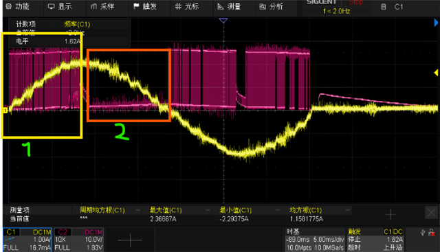Open the 功能 utility menu
440x252 pixels.
click(18, 6)
